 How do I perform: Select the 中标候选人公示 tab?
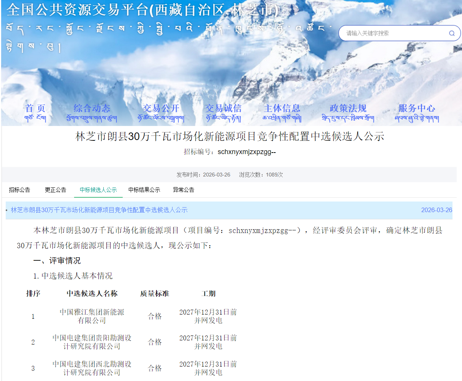tap(98, 190)
